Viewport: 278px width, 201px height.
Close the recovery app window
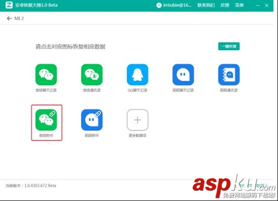(x=266, y=6)
